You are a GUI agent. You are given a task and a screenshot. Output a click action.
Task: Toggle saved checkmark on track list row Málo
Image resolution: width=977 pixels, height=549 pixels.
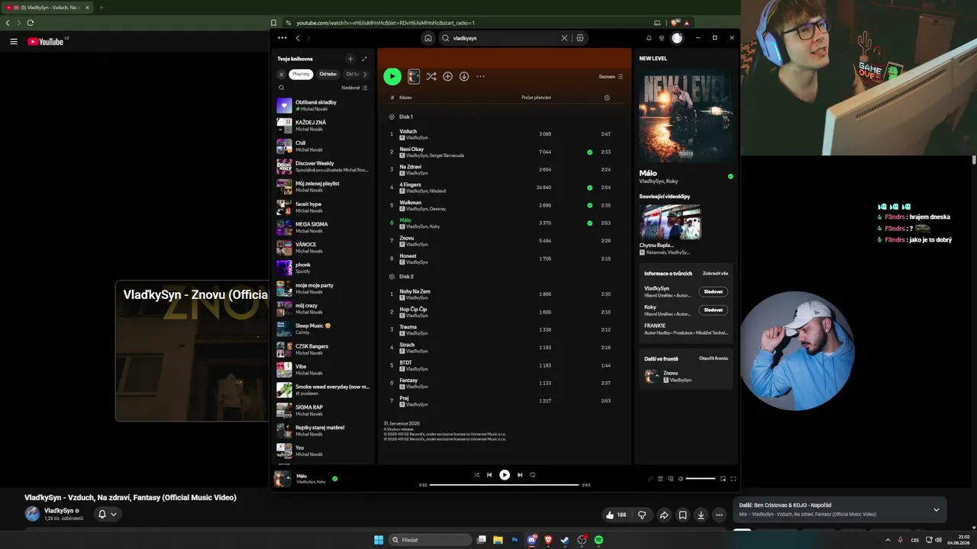pos(589,223)
